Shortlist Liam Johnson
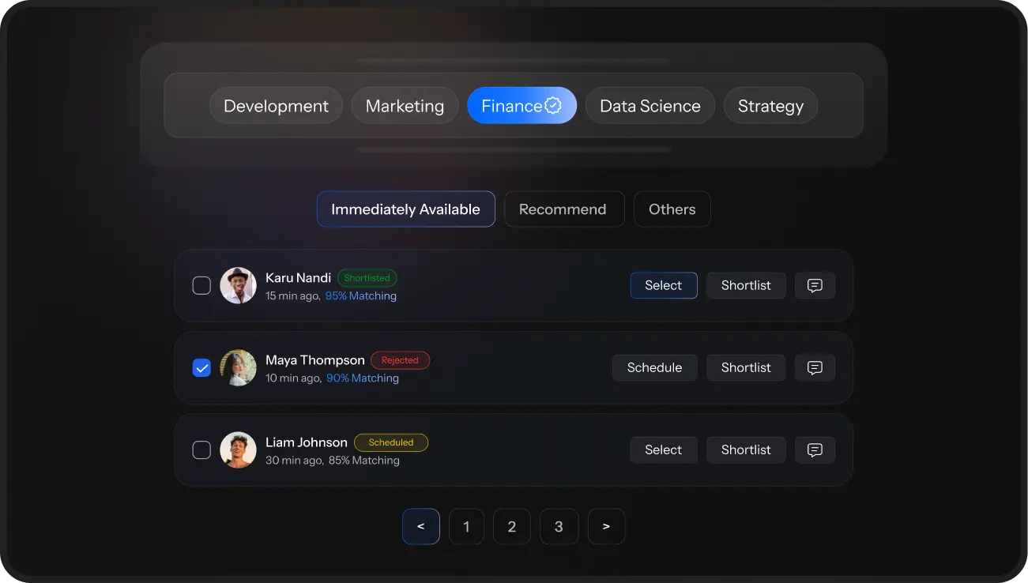1028x583 pixels. click(745, 450)
